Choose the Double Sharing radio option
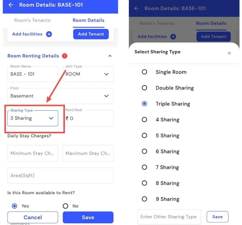The image size is (242, 225). click(144, 88)
